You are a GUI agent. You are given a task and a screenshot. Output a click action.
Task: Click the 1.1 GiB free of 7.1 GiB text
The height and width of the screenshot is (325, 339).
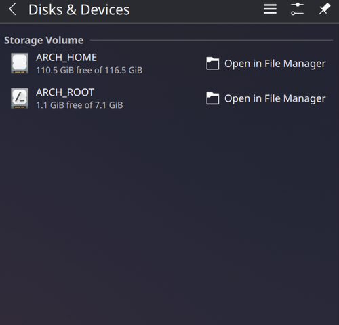click(79, 105)
